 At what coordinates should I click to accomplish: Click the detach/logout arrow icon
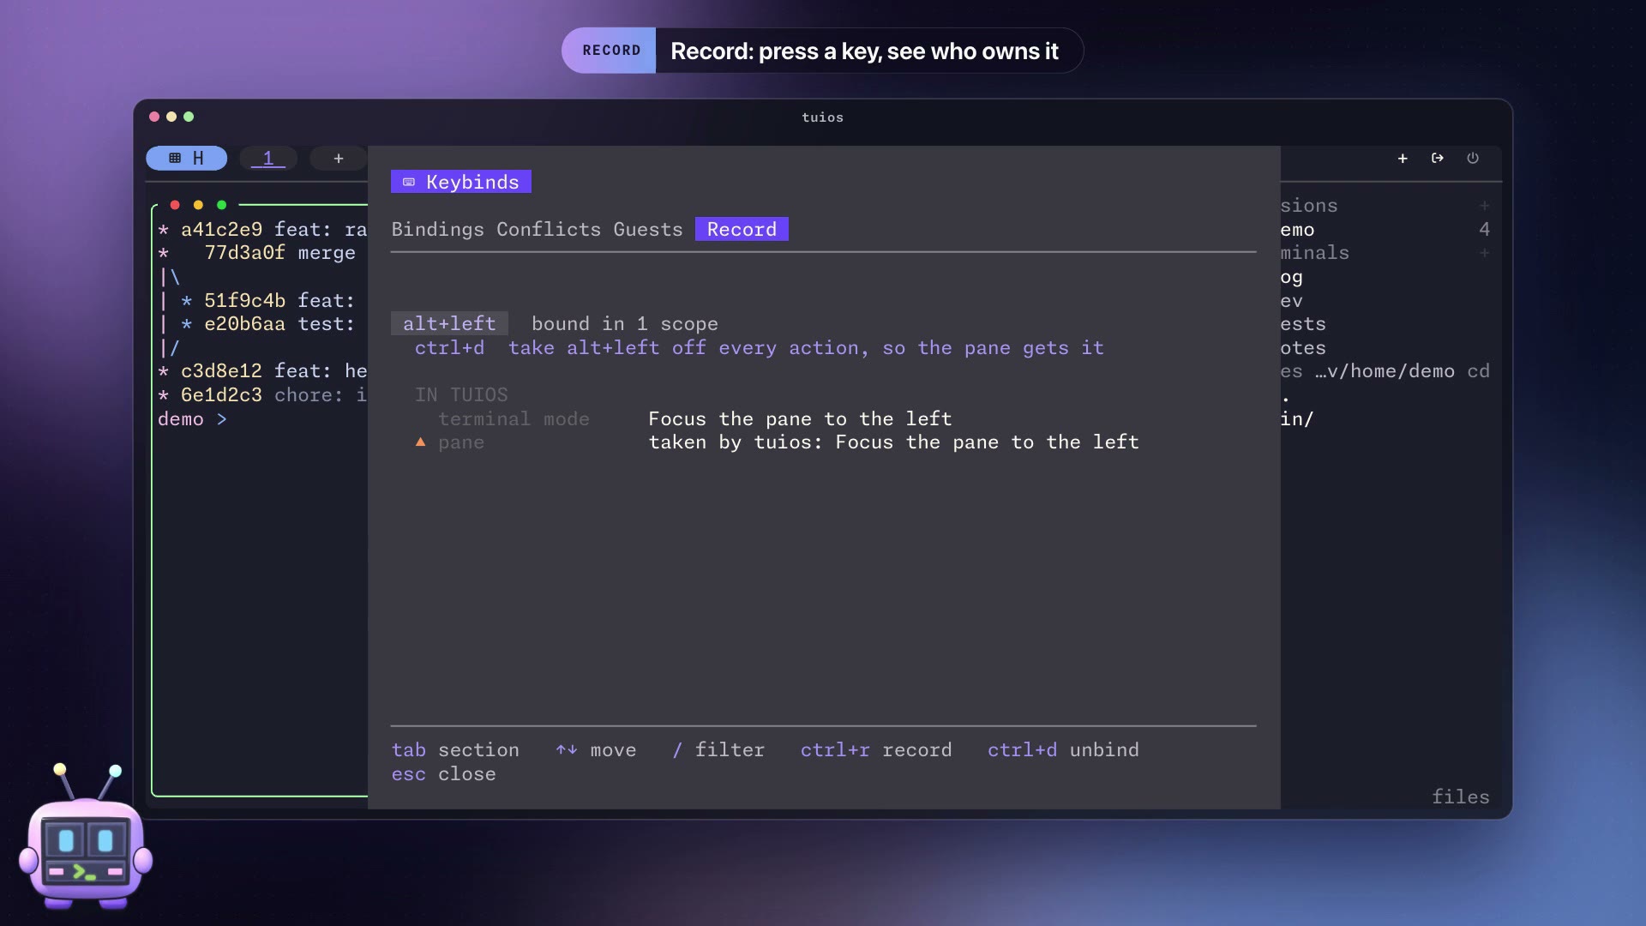pyautogui.click(x=1438, y=159)
